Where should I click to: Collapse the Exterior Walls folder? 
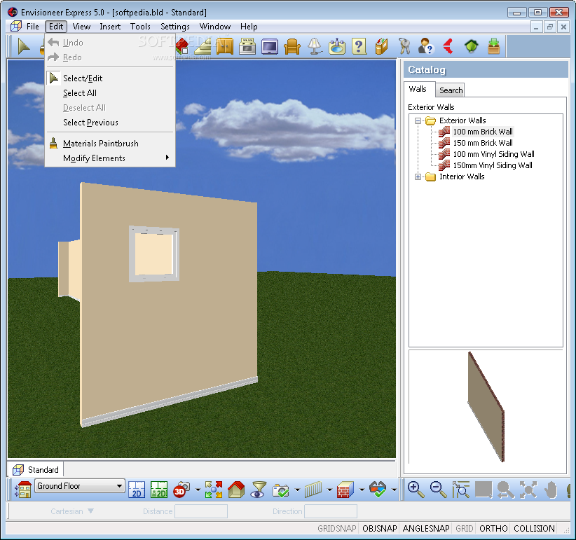point(418,120)
